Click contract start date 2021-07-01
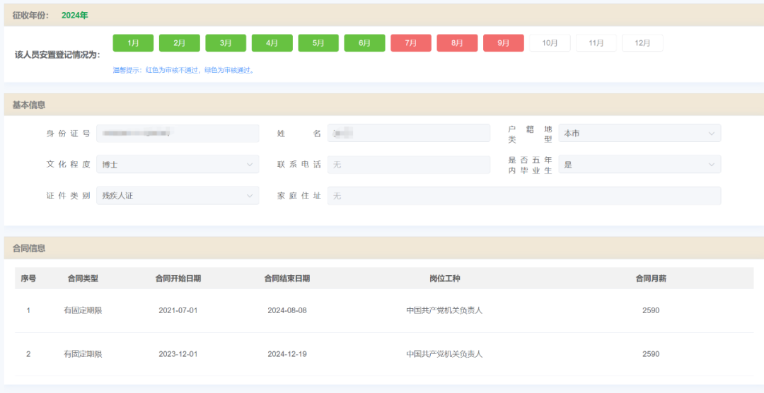The height and width of the screenshot is (393, 764). tap(178, 311)
